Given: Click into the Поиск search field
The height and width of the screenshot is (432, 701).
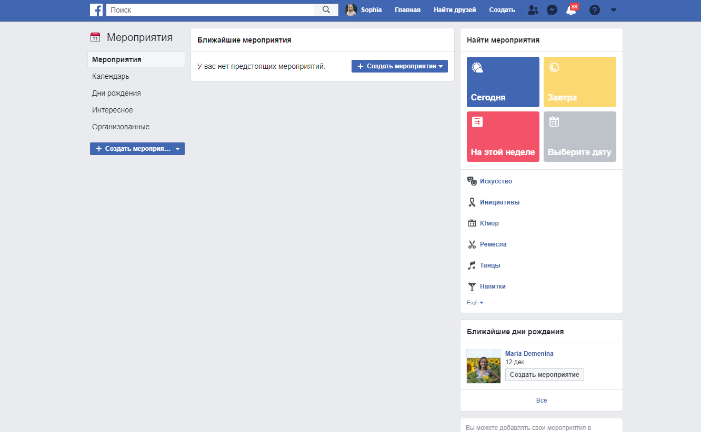Looking at the screenshot, I should click(211, 10).
